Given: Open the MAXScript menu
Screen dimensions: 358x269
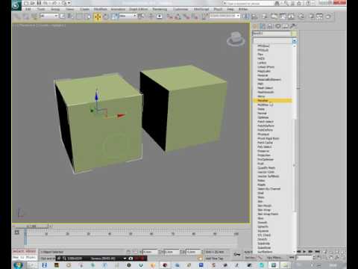Looking at the screenshot, I should tap(201, 9).
